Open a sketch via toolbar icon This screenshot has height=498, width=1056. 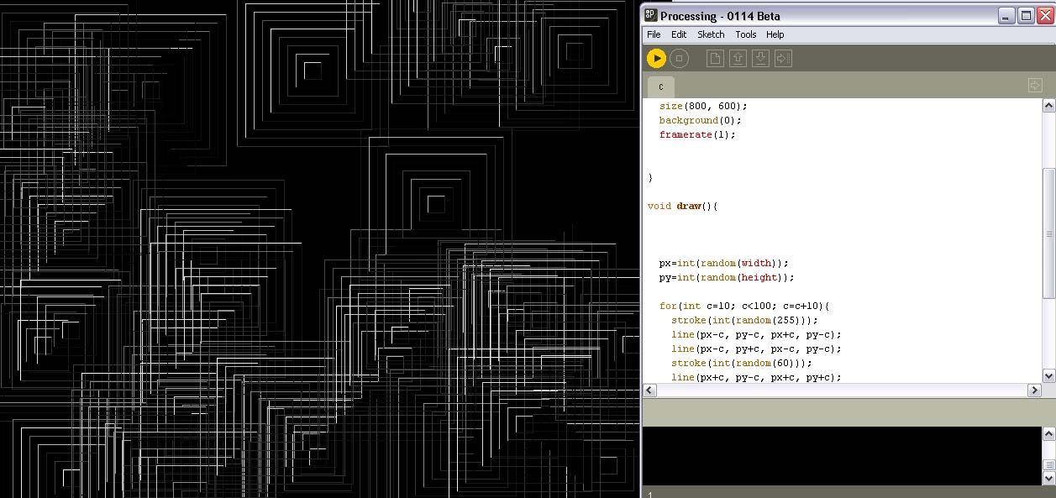pyautogui.click(x=738, y=58)
